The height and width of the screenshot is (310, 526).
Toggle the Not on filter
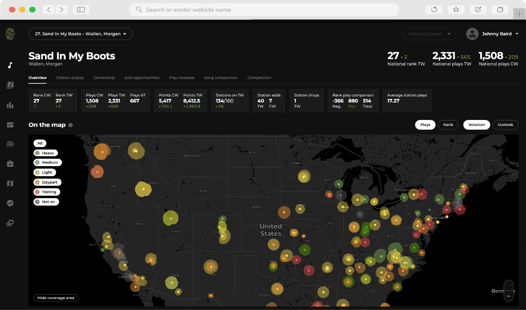46,202
